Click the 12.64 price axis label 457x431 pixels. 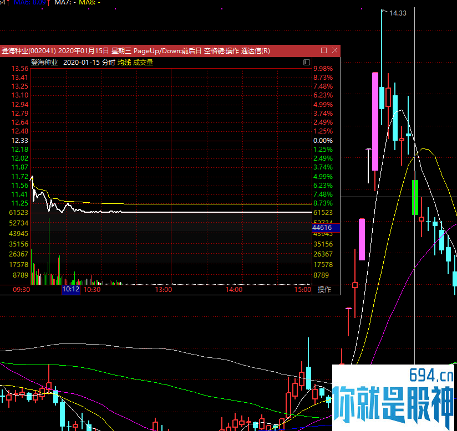[x=20, y=122]
